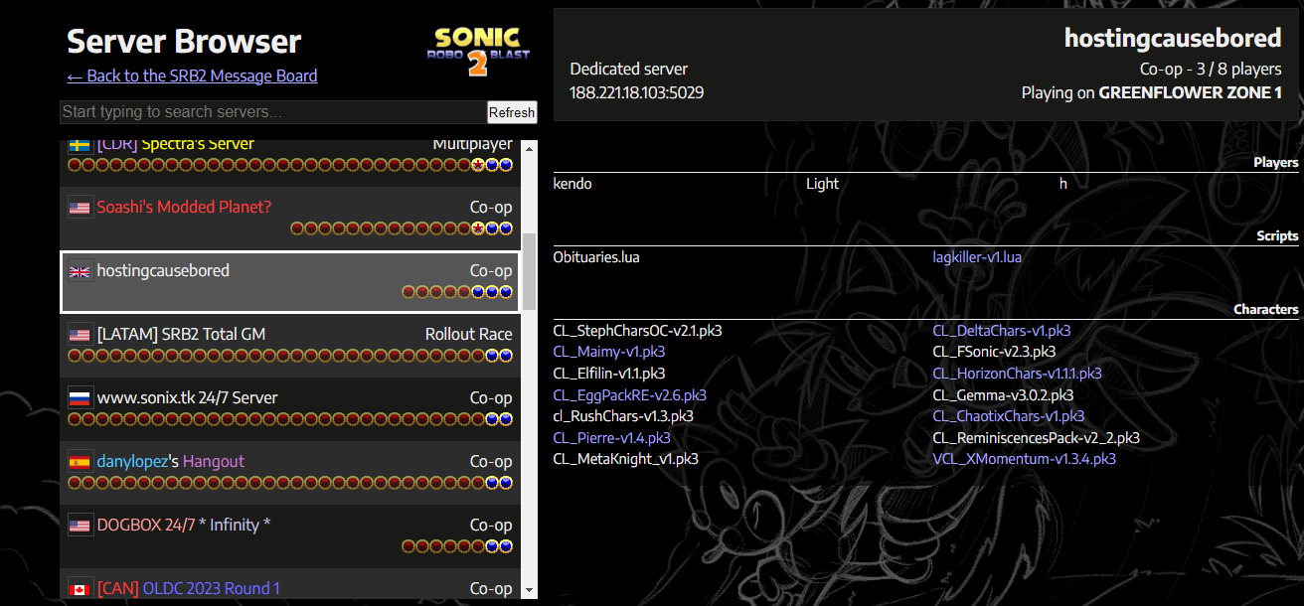Open the CL_ChaotixChars-v1.pk3 link
Screen dimensions: 1304x606
point(1008,416)
